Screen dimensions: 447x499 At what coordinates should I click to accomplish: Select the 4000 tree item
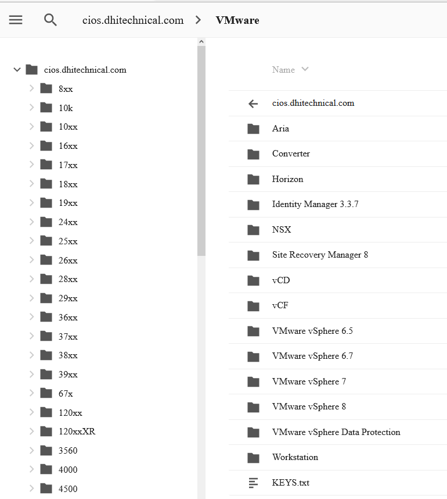68,470
